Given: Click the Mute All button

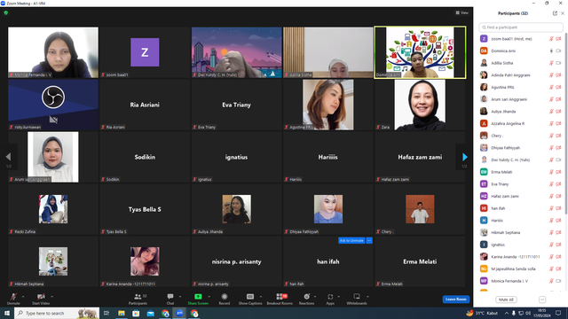Looking at the screenshot, I should pyautogui.click(x=506, y=300).
